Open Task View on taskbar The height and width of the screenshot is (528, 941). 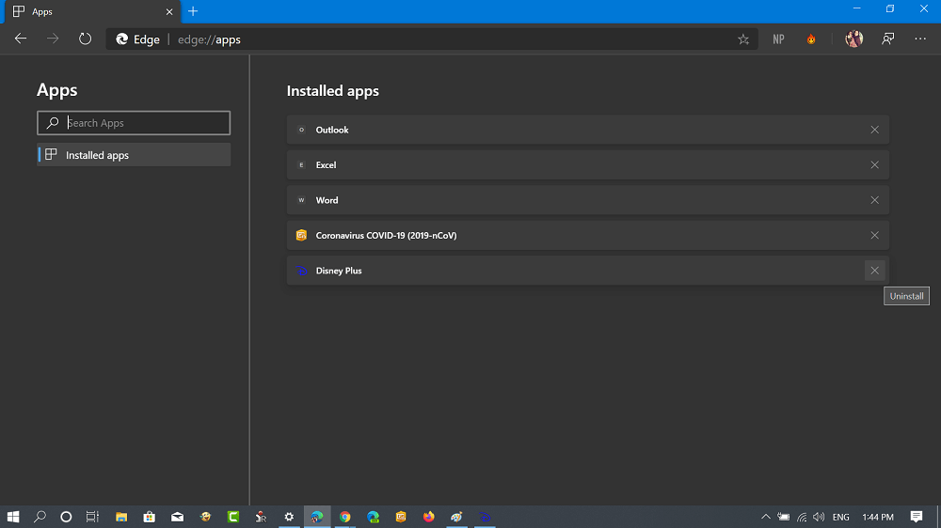point(92,517)
